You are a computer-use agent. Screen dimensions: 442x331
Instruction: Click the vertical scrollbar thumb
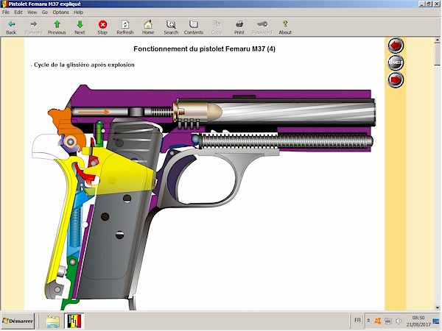point(437,54)
